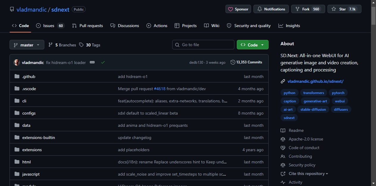Select the webui topic tag
Viewport: 376px width, 186px height.
[x=340, y=101]
